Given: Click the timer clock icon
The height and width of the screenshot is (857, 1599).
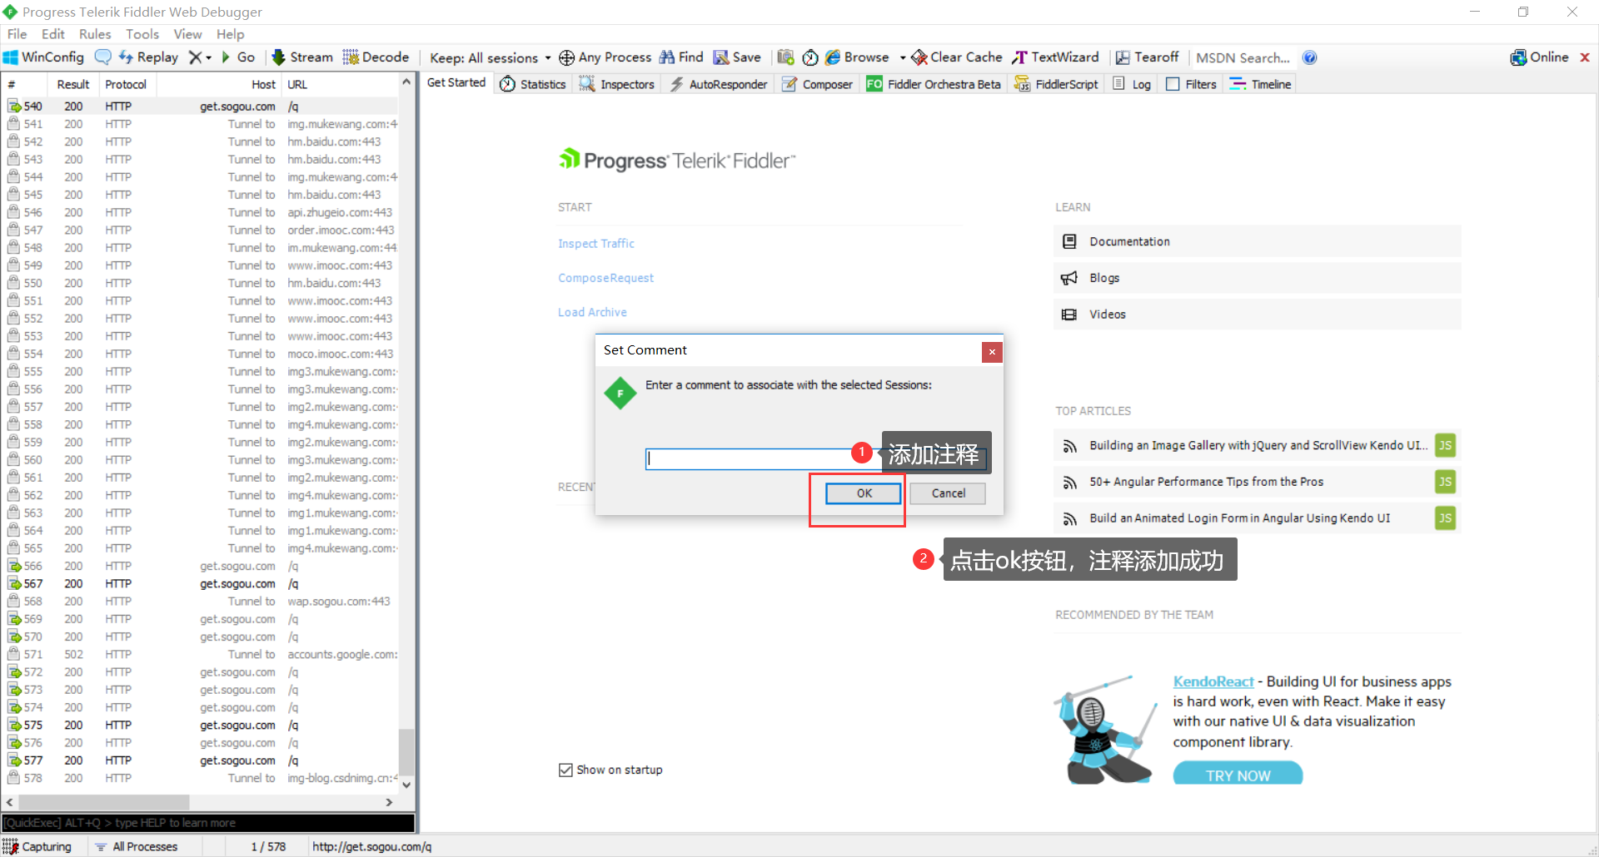Looking at the screenshot, I should (x=810, y=57).
